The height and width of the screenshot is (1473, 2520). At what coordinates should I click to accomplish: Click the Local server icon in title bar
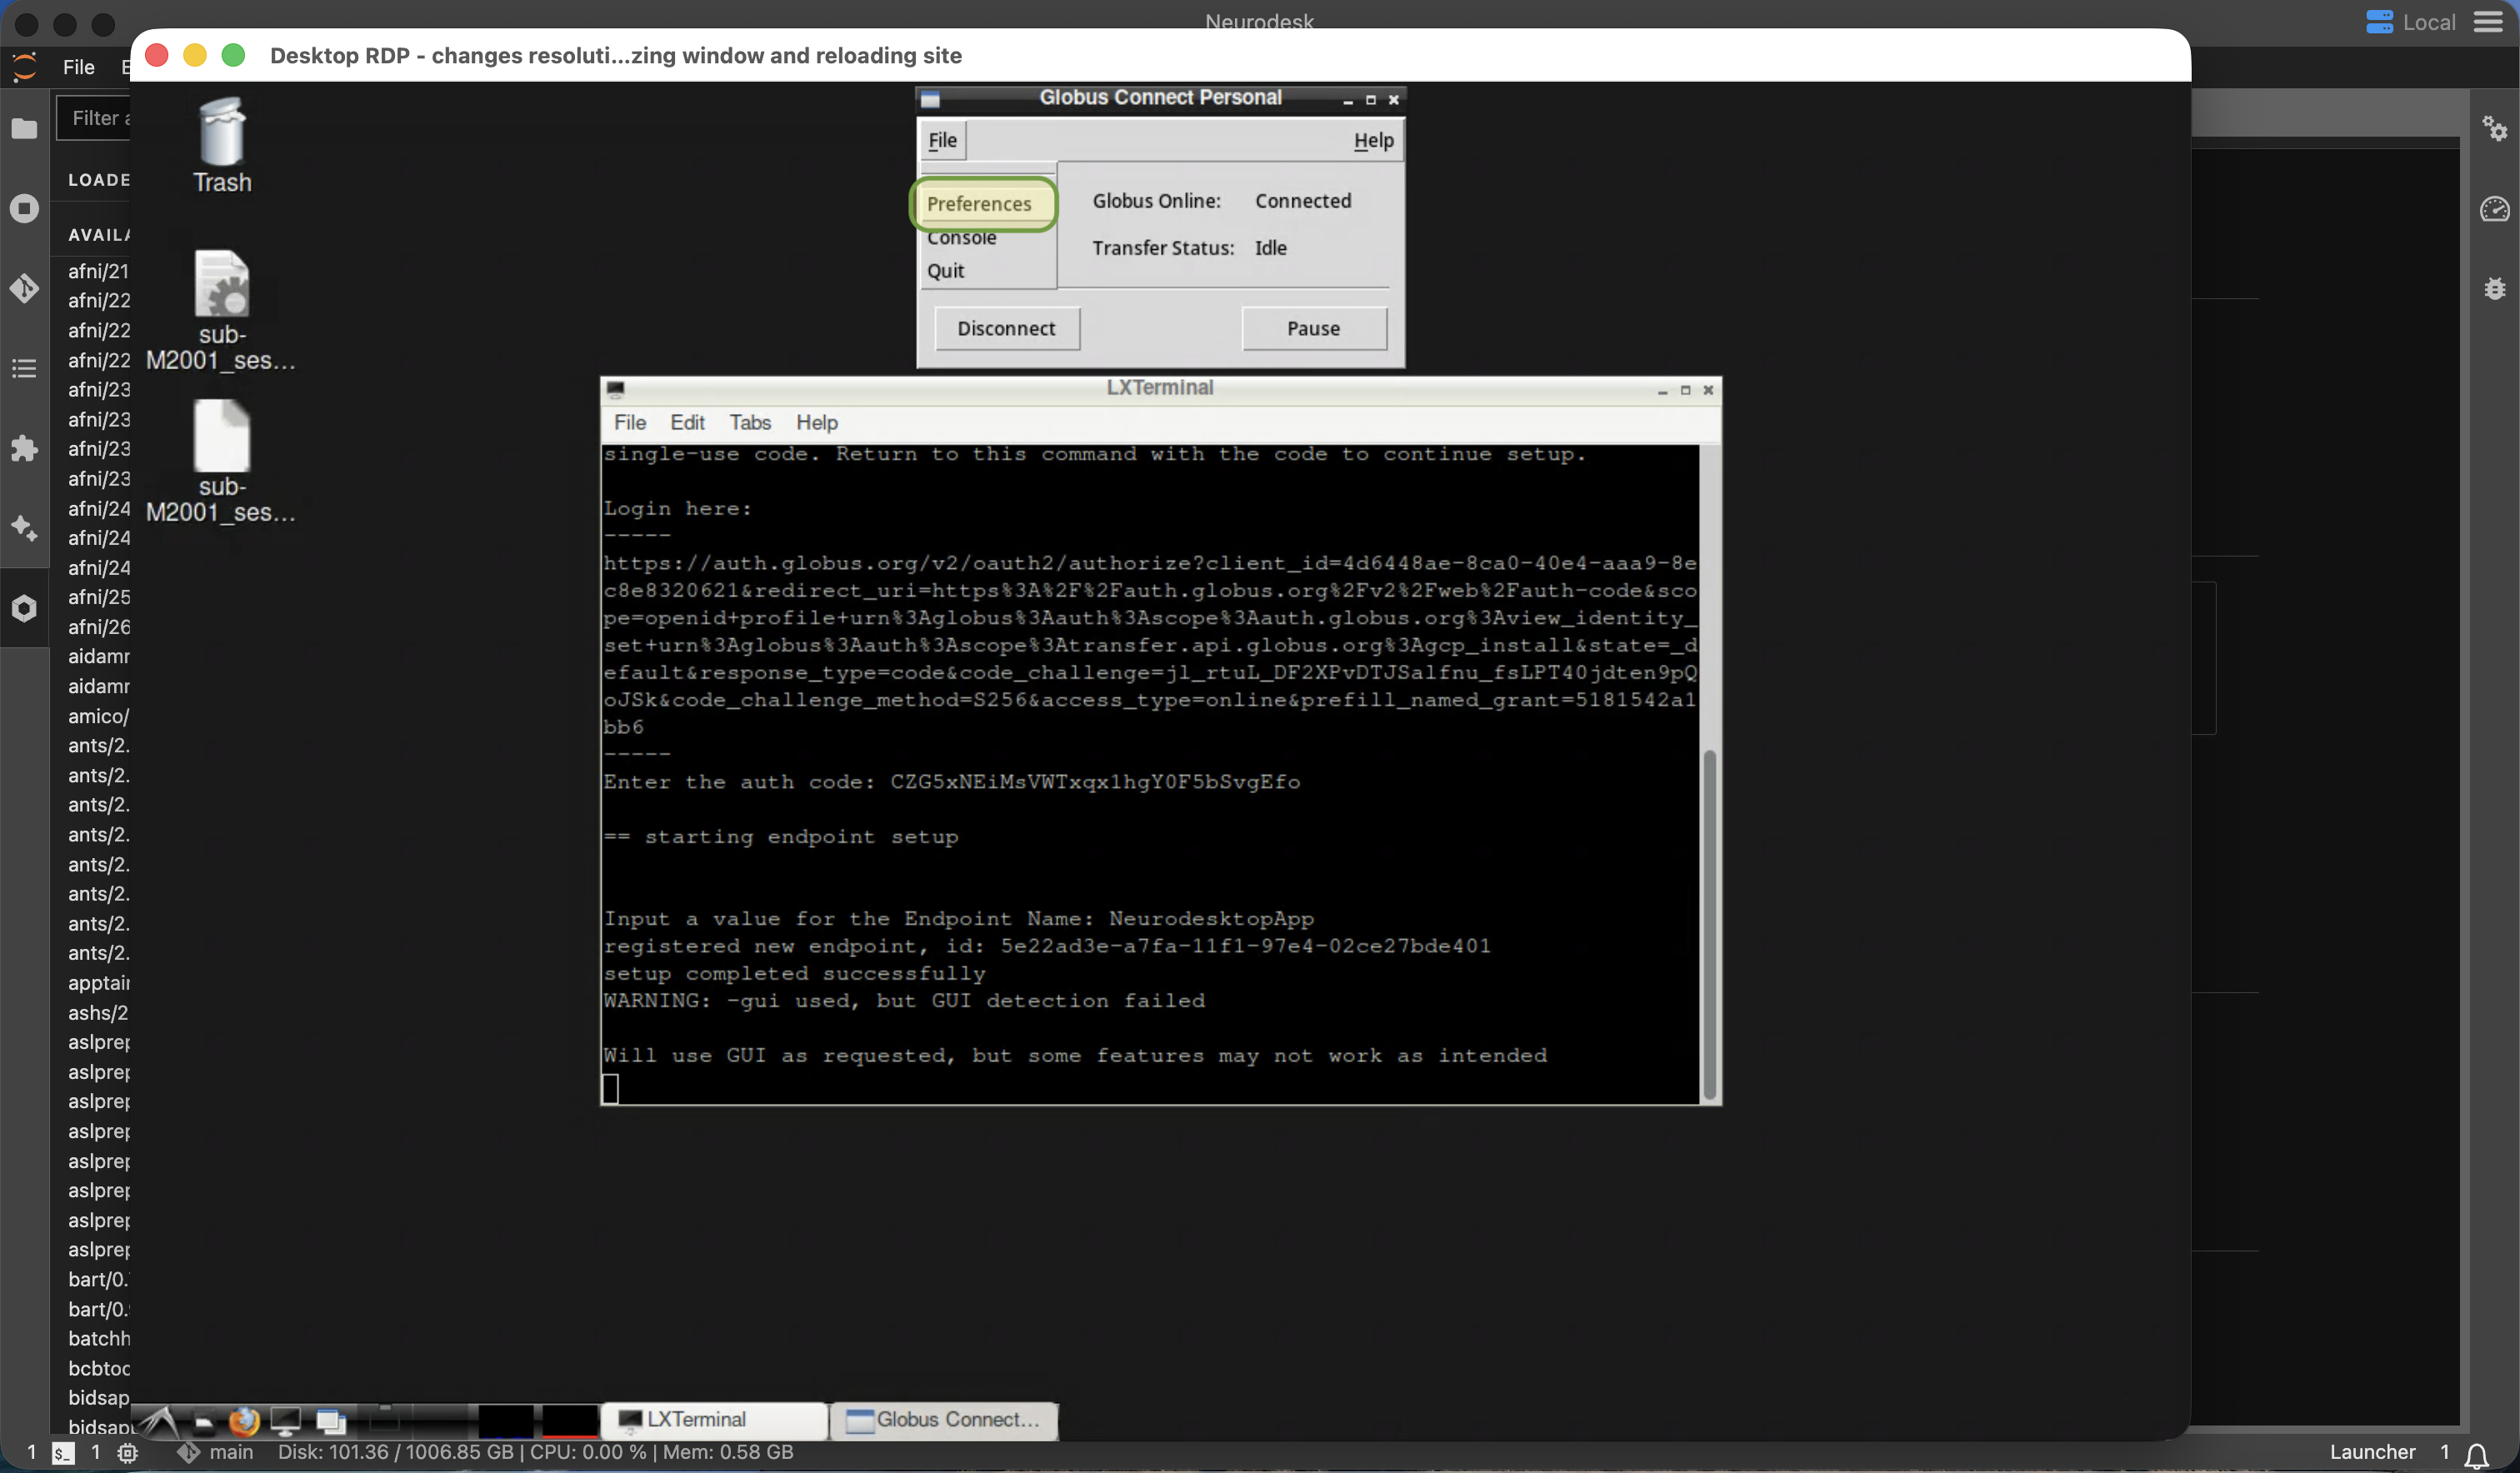[x=2379, y=22]
